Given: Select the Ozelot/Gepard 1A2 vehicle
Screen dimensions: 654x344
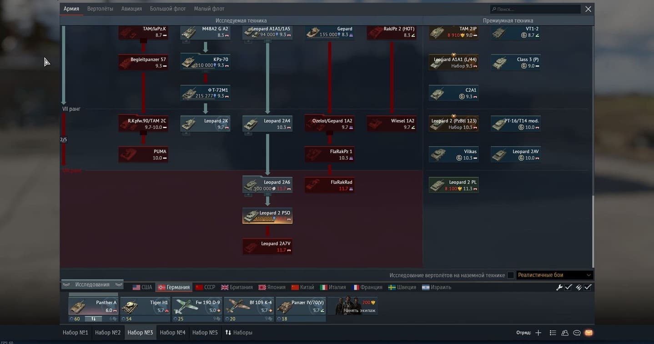Looking at the screenshot, I should (x=329, y=124).
